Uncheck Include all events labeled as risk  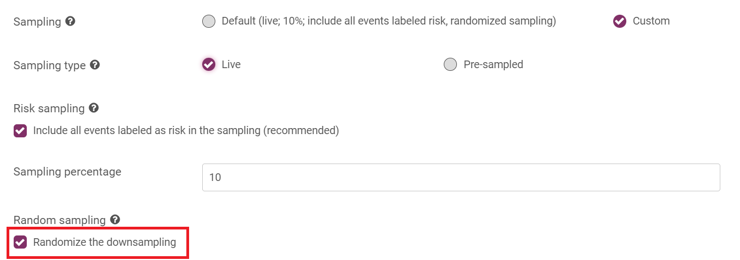tap(20, 131)
